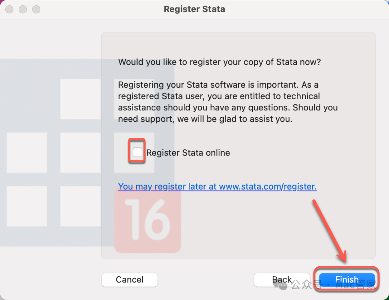Close the Register Stata window
This screenshot has width=389, height=300.
9,9
